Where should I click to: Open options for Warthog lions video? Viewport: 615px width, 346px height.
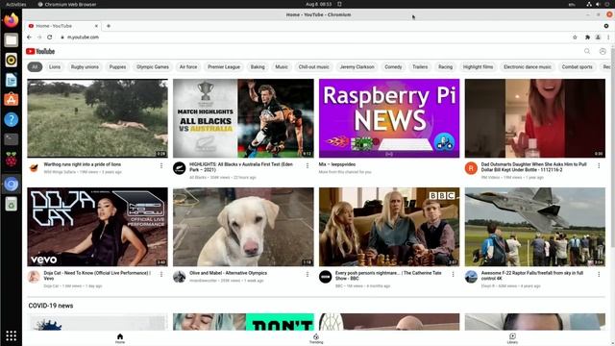pyautogui.click(x=161, y=166)
